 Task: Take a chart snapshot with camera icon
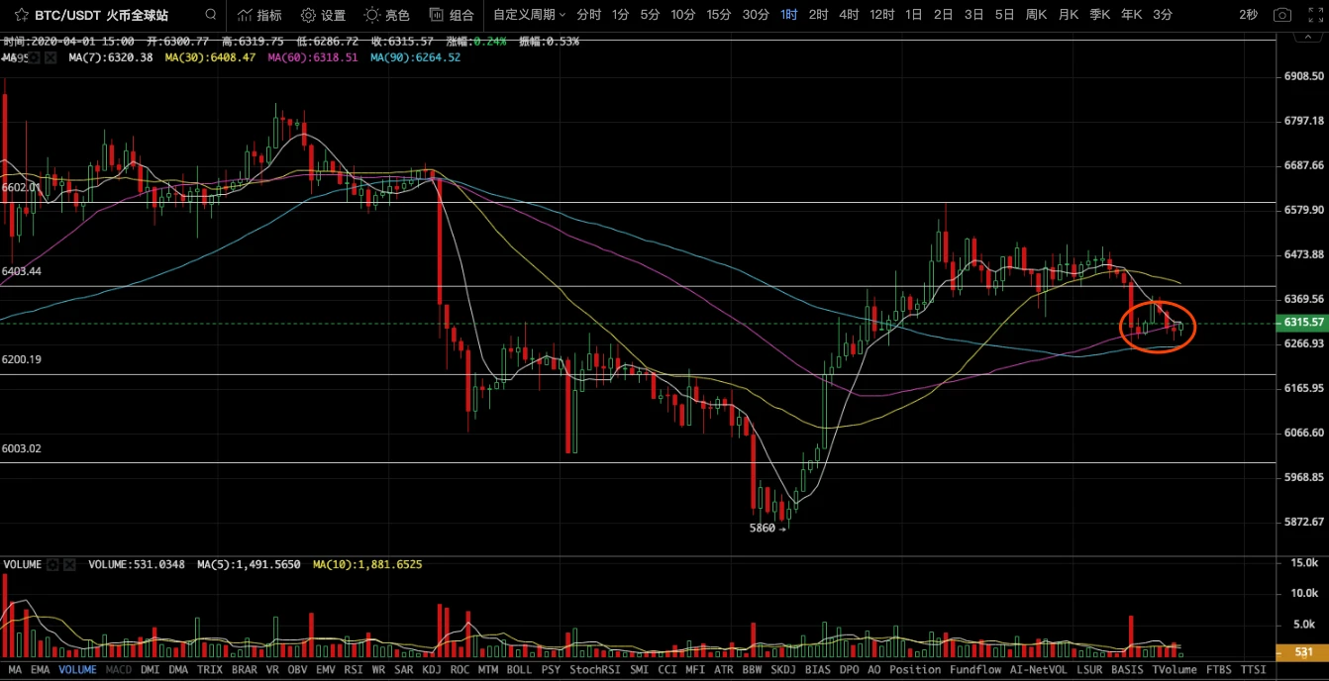pos(1282,15)
